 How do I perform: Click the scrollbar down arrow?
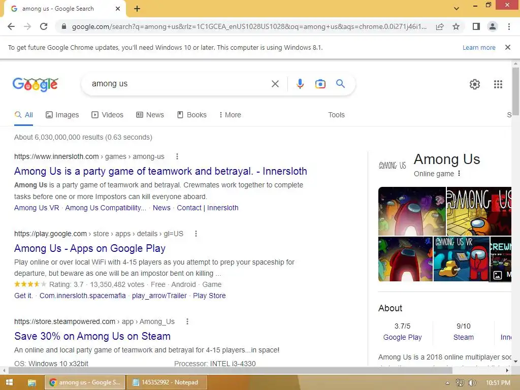tap(515, 362)
